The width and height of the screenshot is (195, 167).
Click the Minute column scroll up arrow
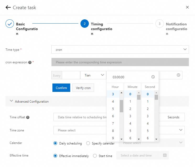139,93
